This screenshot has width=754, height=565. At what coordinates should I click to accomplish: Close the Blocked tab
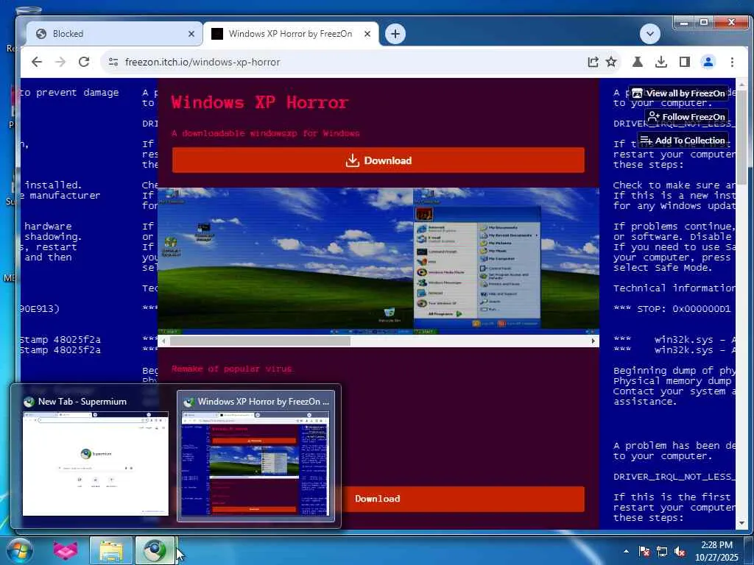pyautogui.click(x=191, y=34)
